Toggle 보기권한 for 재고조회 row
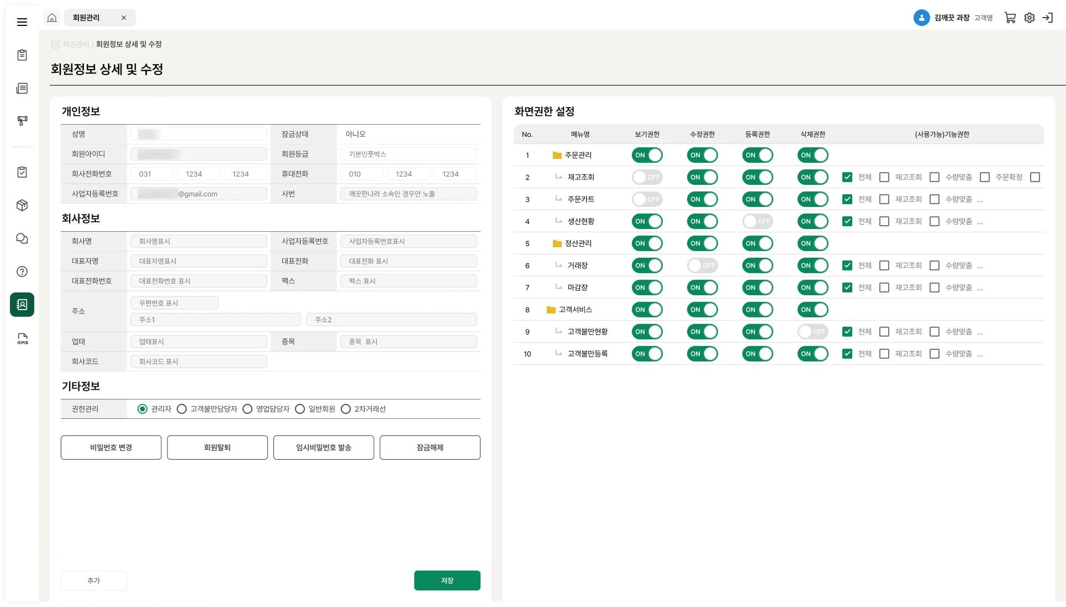The width and height of the screenshot is (1066, 607). point(647,177)
